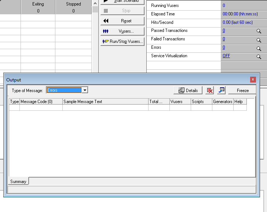Click the Errors 0 link

coord(224,47)
